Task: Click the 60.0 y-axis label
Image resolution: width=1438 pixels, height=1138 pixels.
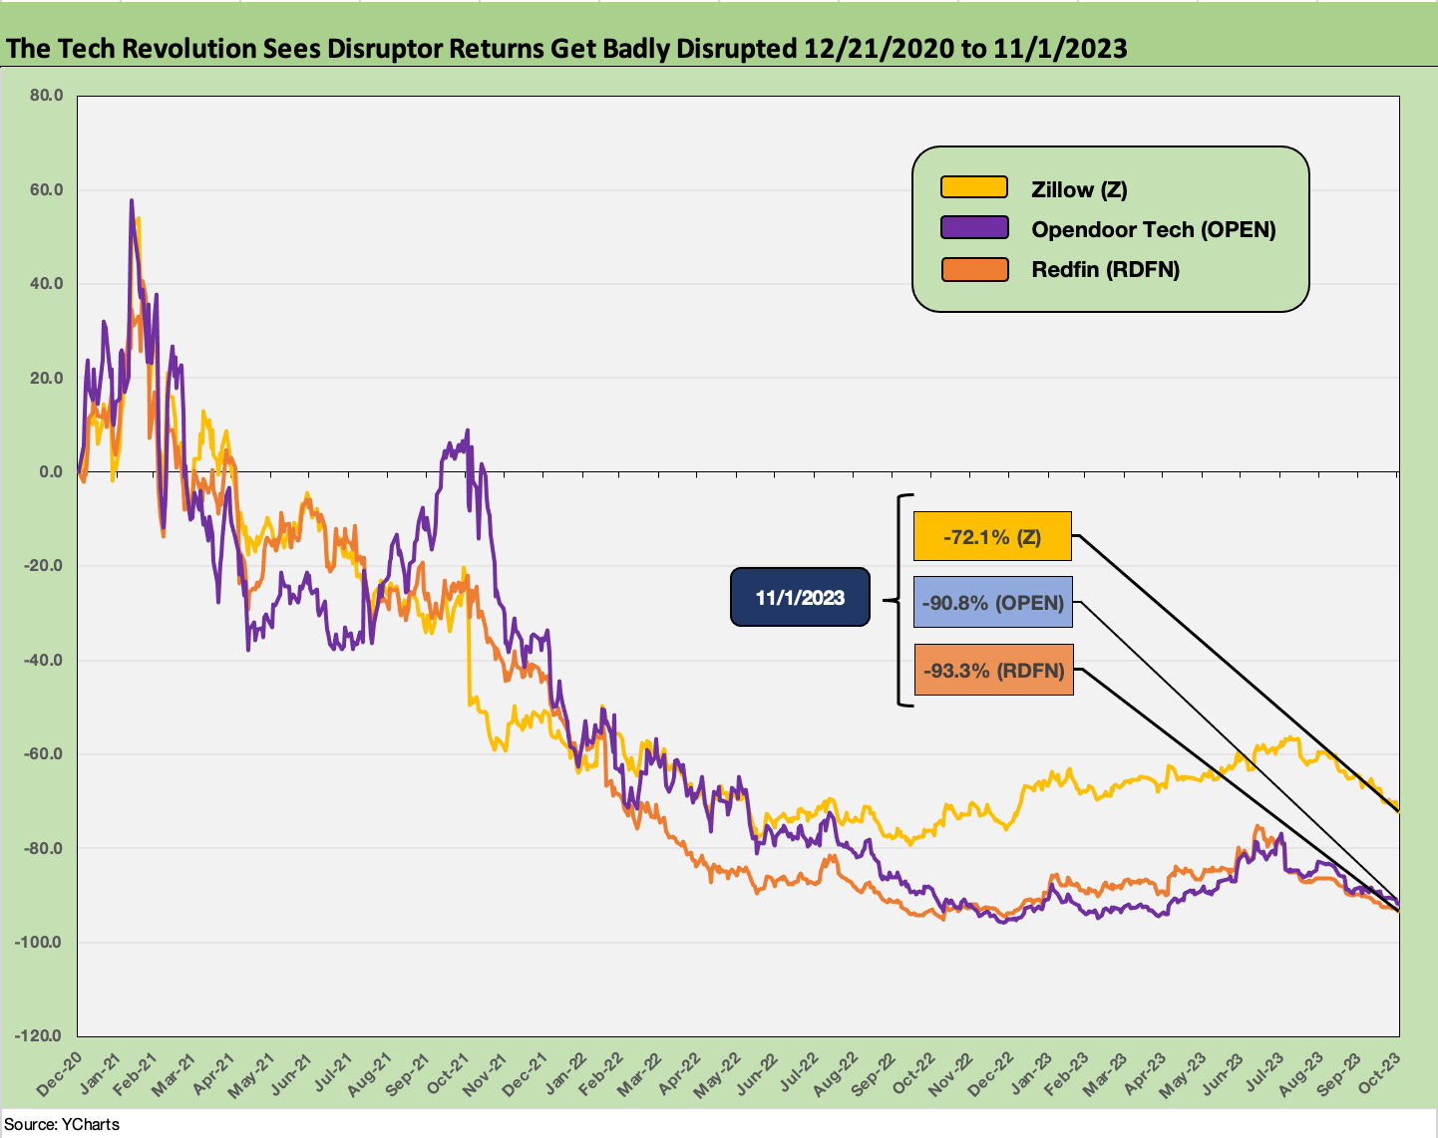Action: (x=46, y=189)
